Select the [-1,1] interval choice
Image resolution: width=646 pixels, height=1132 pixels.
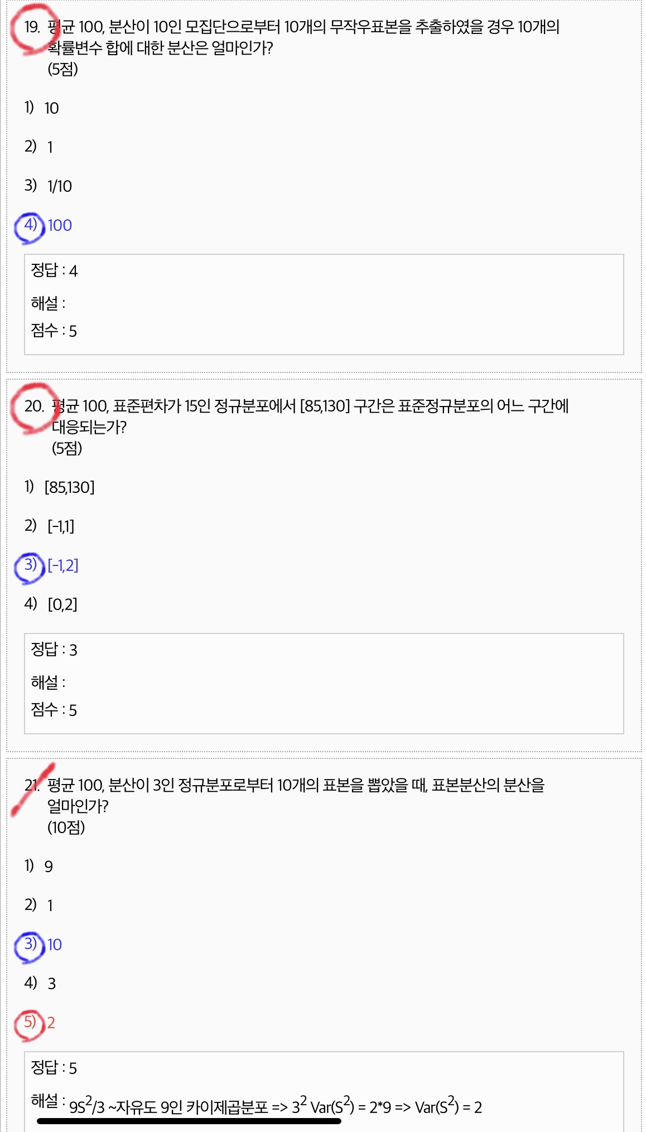tap(61, 526)
